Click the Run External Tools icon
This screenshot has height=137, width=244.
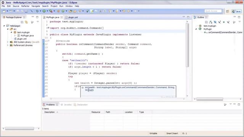(x=51, y=11)
